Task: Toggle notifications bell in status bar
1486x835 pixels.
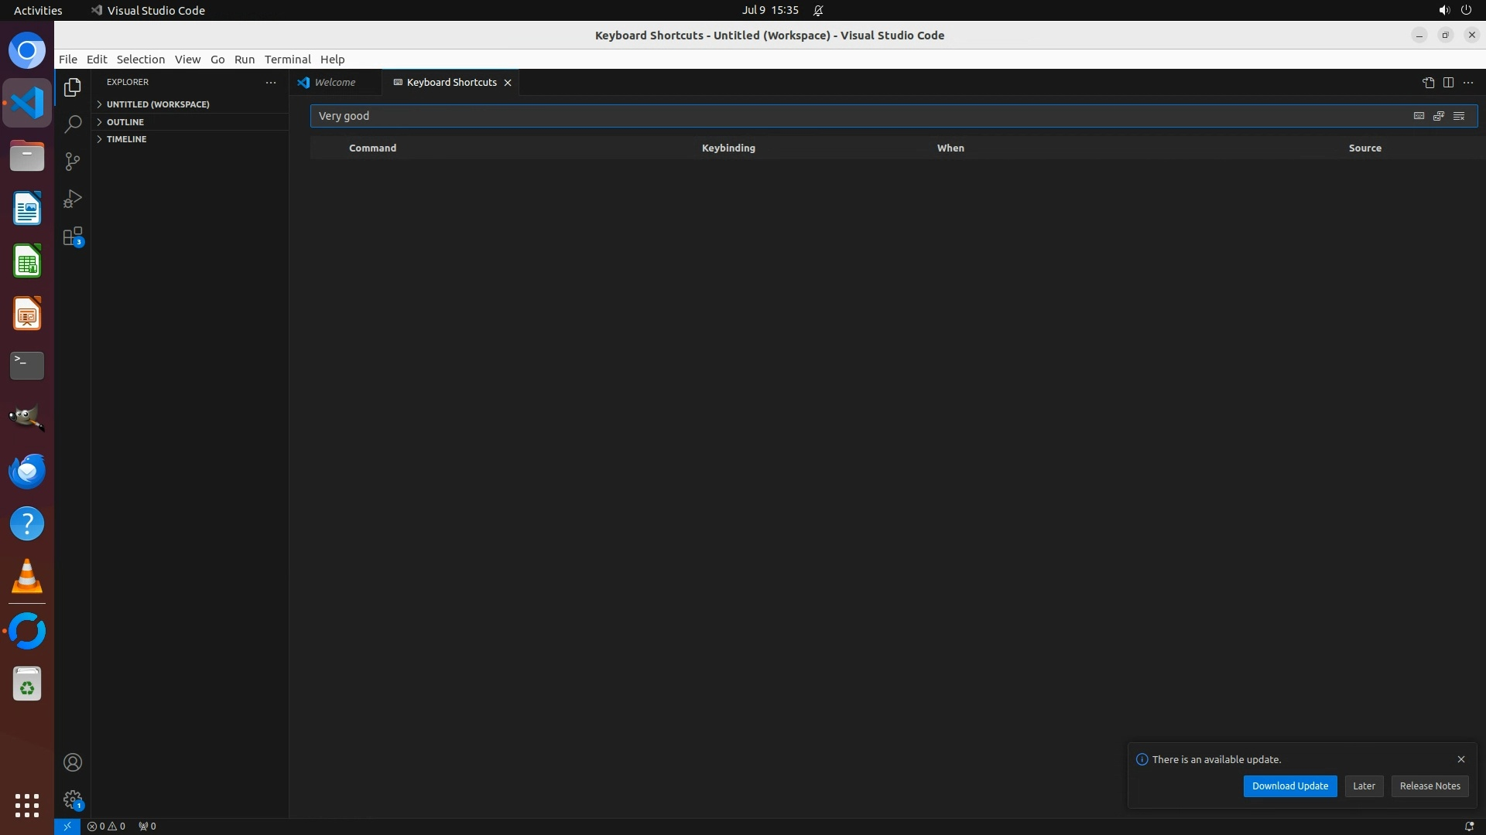Action: (x=1469, y=826)
